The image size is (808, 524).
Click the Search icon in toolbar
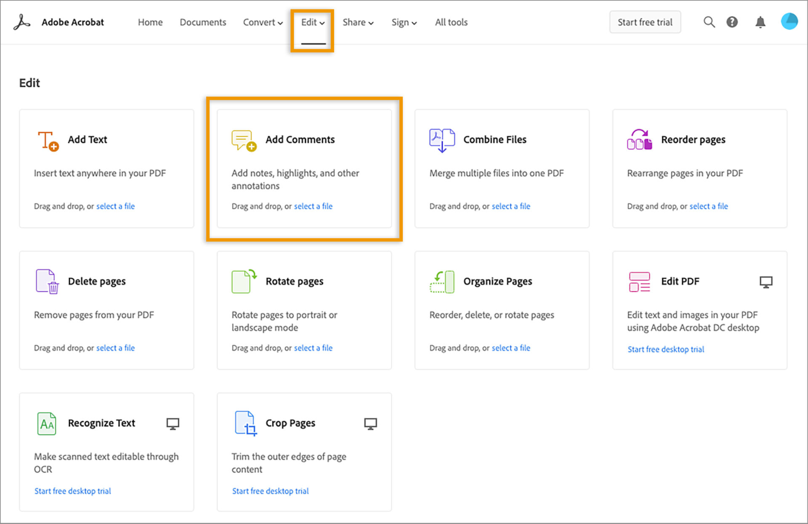707,22
